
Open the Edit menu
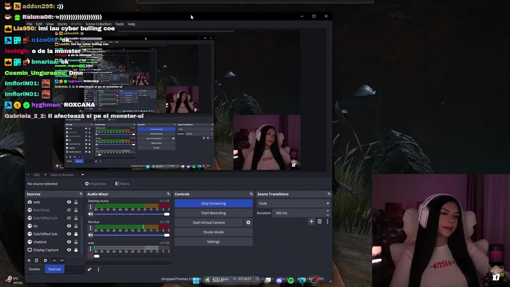39,24
